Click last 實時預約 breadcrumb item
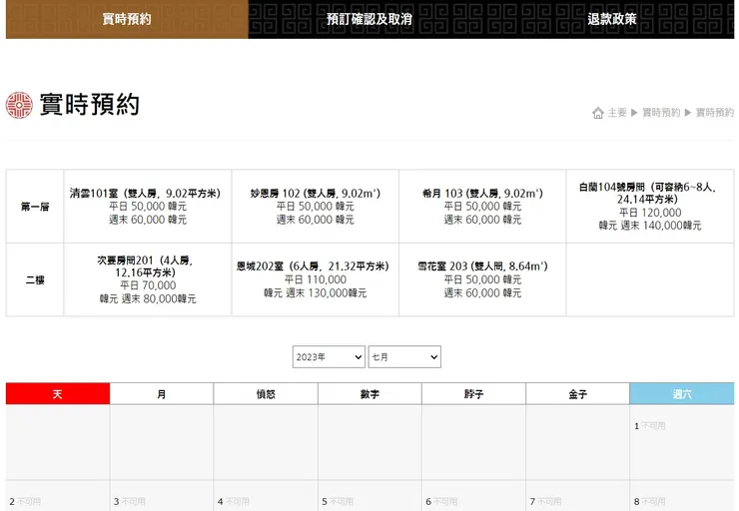Screen dimensions: 739x511 point(714,113)
